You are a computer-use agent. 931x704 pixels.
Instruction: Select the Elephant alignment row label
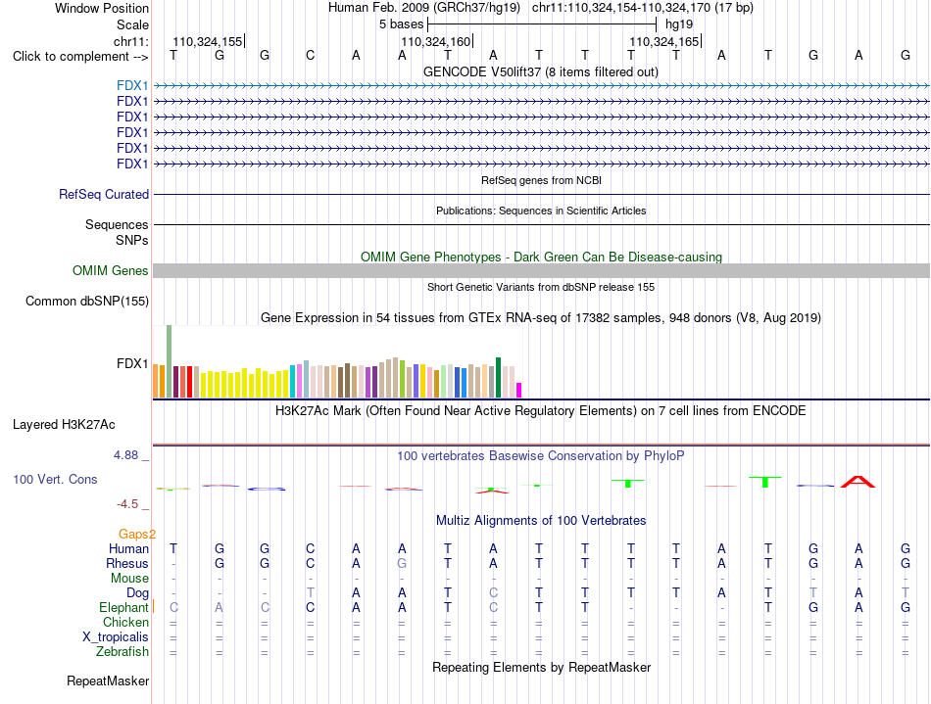pyautogui.click(x=123, y=607)
